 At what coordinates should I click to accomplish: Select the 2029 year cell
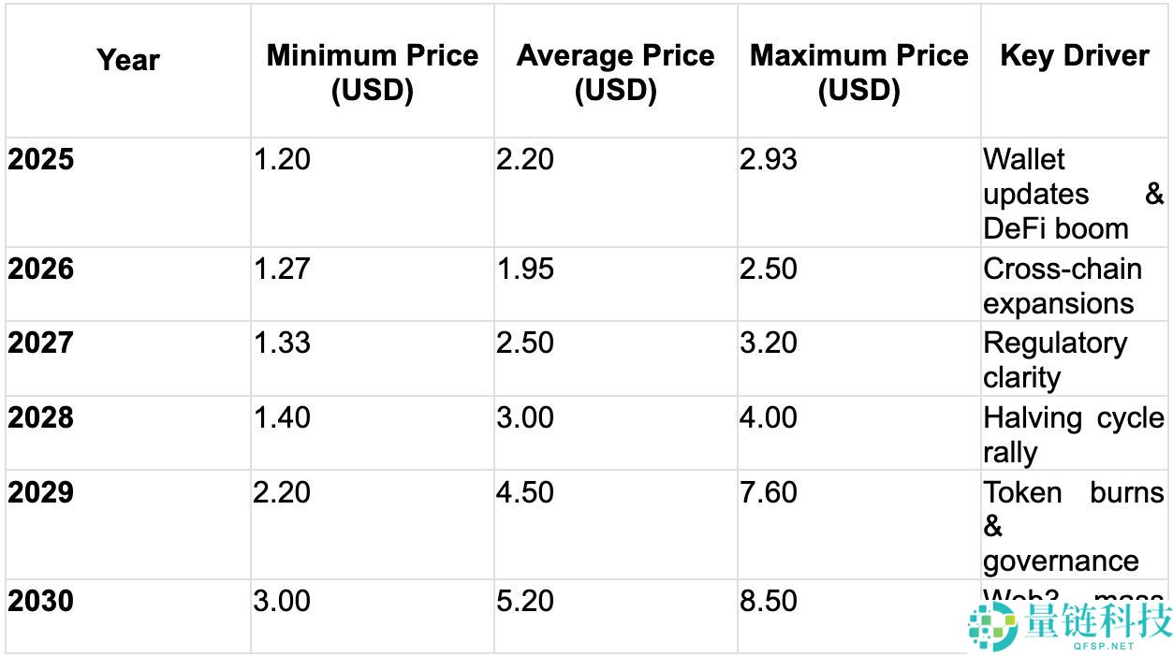tap(41, 492)
